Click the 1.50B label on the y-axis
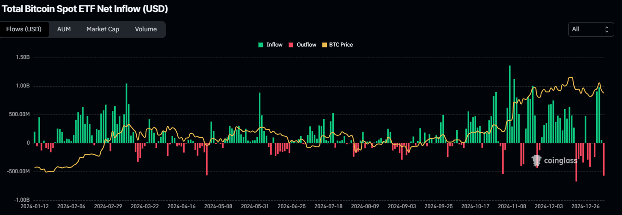The image size is (622, 215). (23, 58)
